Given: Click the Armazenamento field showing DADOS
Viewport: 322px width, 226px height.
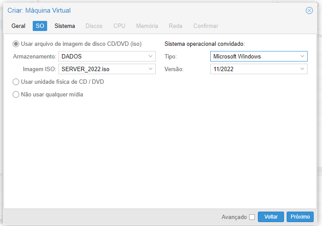Looking at the screenshot, I should pyautogui.click(x=107, y=56).
